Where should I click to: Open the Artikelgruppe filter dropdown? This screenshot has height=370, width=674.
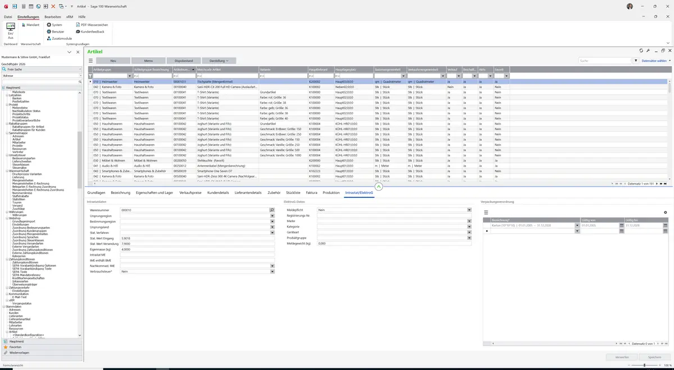click(x=130, y=76)
